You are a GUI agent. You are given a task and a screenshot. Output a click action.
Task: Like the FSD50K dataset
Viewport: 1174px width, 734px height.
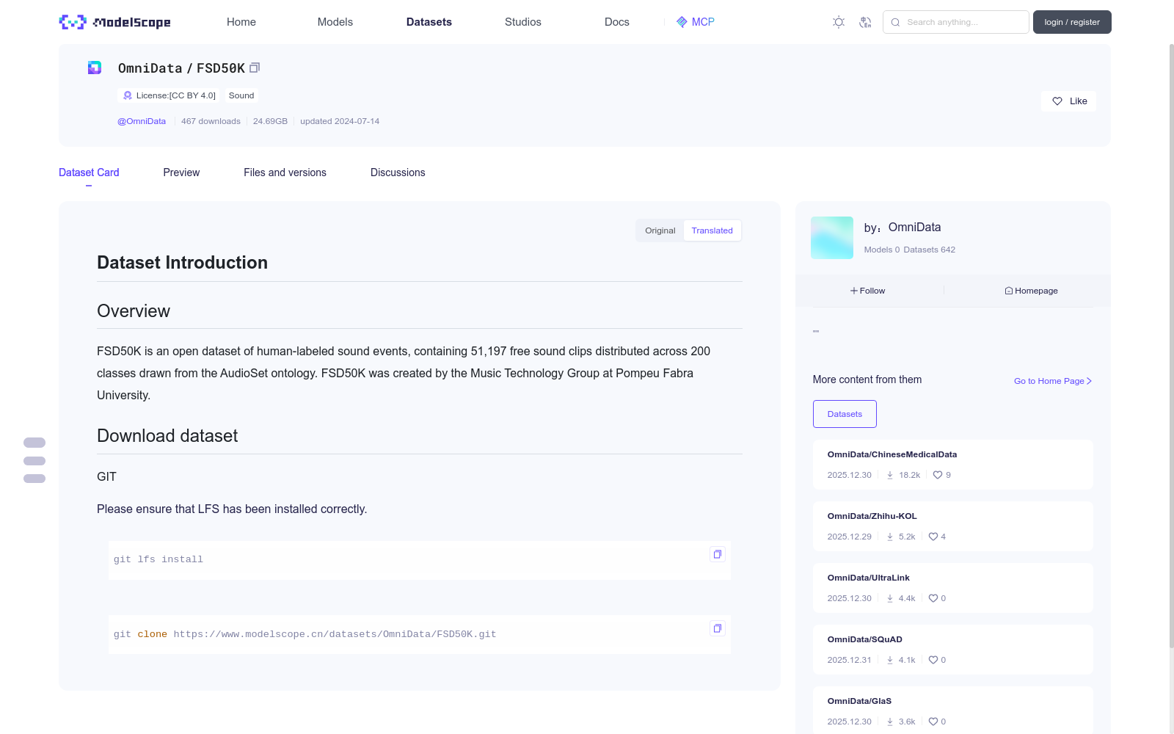[1068, 101]
